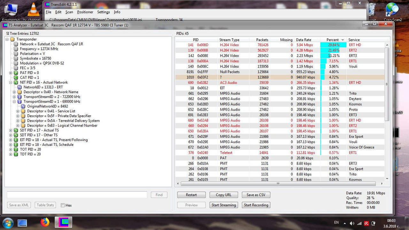Image resolution: width=409 pixels, height=230 pixels.
Task: Open the Scan menu in TransEdit
Action: pyautogui.click(x=69, y=12)
